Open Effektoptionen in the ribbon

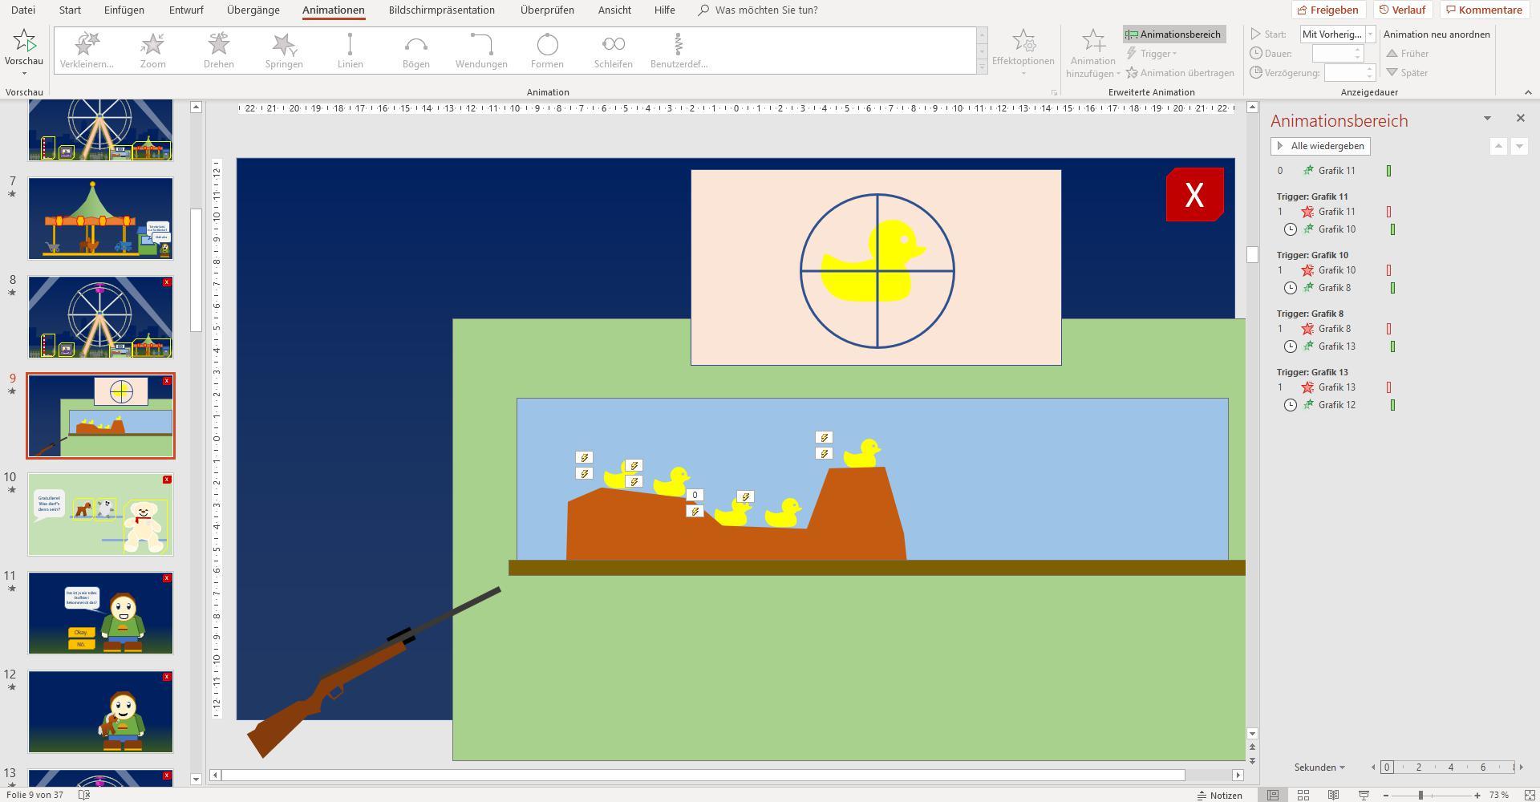click(x=1025, y=51)
